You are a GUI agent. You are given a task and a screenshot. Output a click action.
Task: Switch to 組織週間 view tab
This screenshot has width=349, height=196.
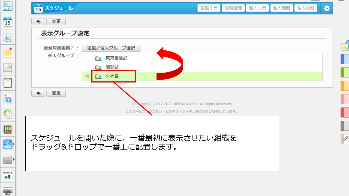coord(233,8)
